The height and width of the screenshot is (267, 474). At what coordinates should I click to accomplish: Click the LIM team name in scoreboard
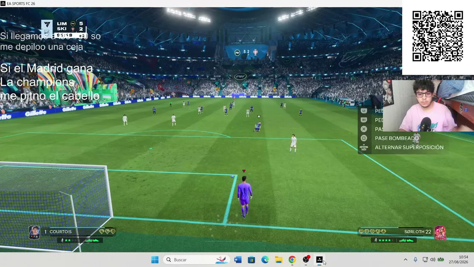62,24
